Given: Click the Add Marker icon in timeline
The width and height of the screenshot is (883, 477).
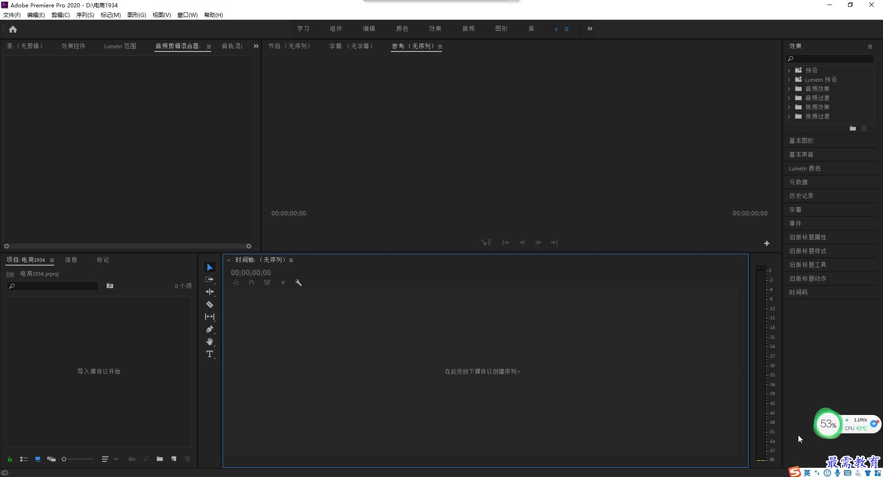Looking at the screenshot, I should [x=283, y=283].
